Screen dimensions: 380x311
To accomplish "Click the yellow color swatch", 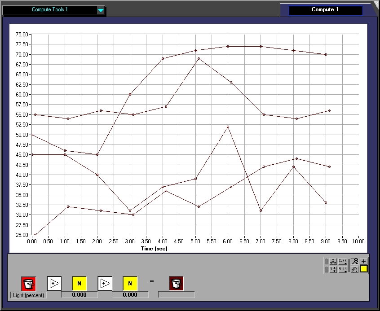I will point(364,269).
